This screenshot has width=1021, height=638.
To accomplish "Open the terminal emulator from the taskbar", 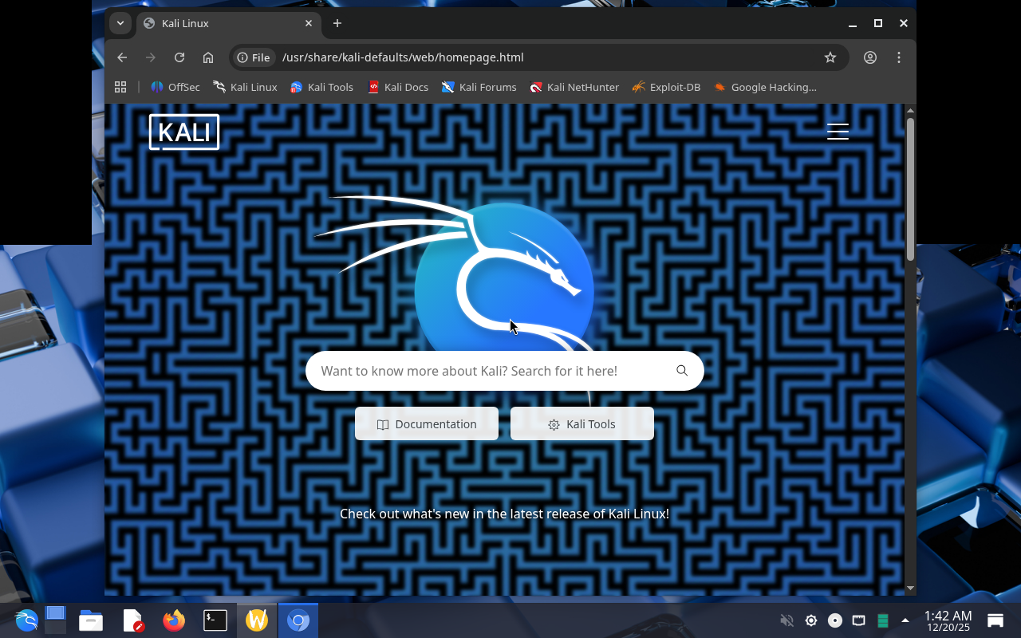I will coord(215,620).
